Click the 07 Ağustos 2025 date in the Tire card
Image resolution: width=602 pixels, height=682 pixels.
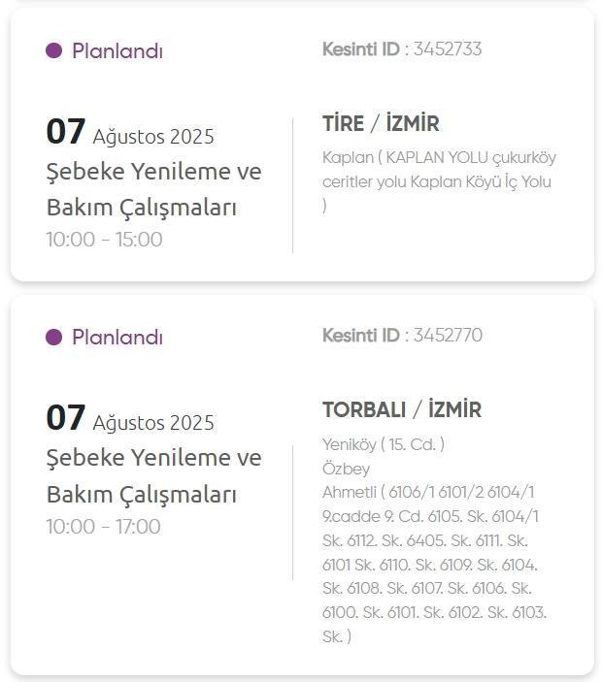tap(130, 133)
